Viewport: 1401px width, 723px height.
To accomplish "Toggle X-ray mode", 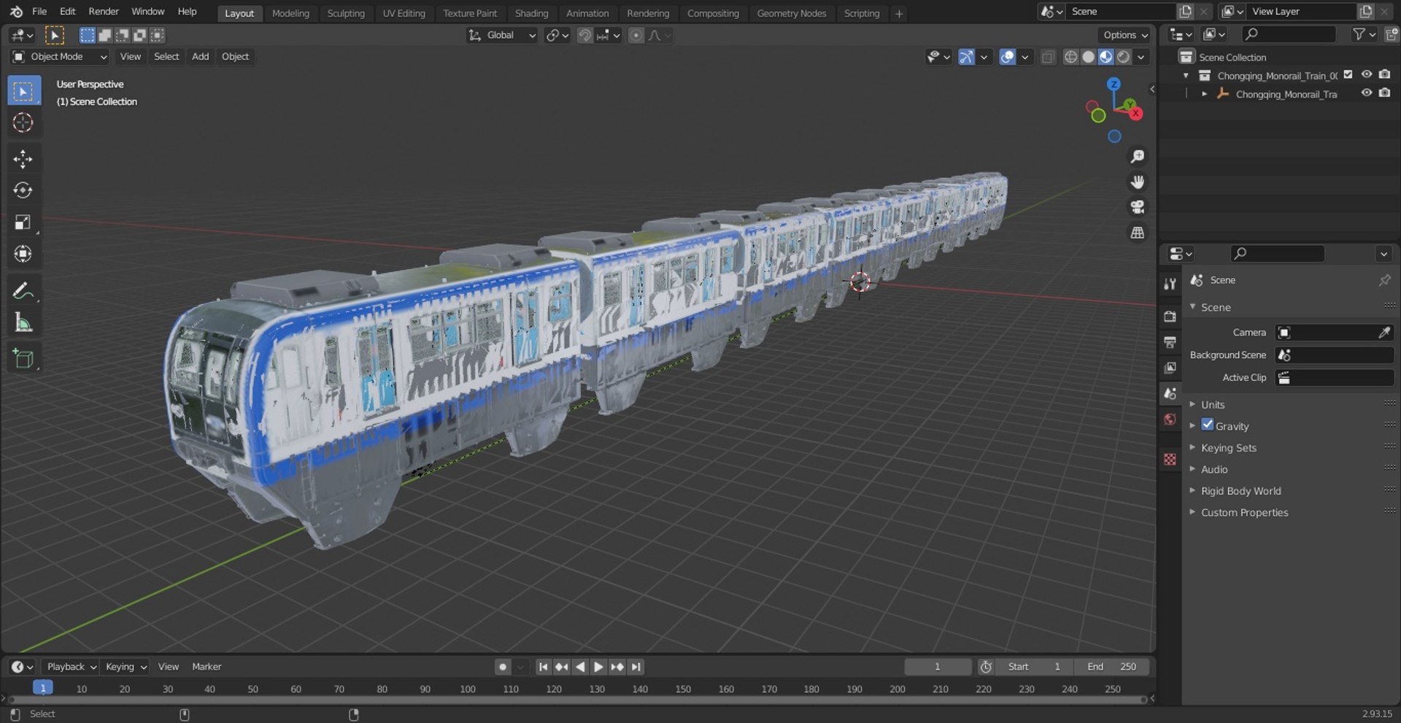I will [x=1048, y=57].
